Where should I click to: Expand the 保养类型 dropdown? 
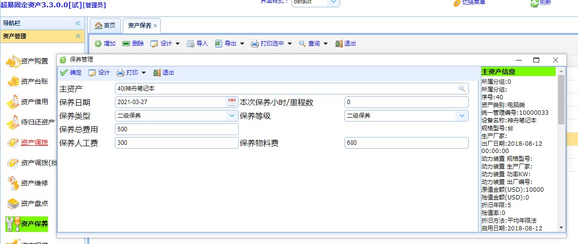pyautogui.click(x=231, y=116)
